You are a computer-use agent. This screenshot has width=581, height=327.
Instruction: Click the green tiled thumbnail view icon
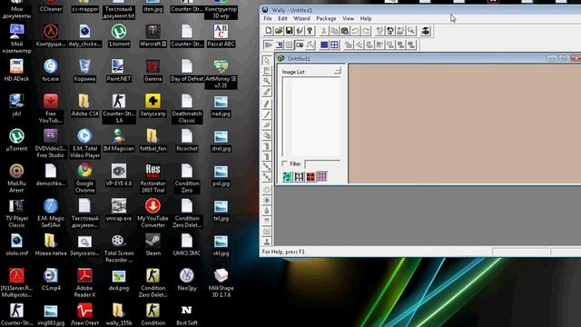pos(287,176)
